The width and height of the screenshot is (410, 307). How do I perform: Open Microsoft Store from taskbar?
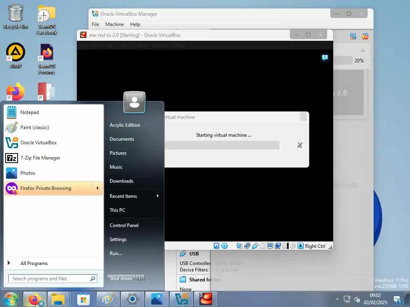(83, 299)
